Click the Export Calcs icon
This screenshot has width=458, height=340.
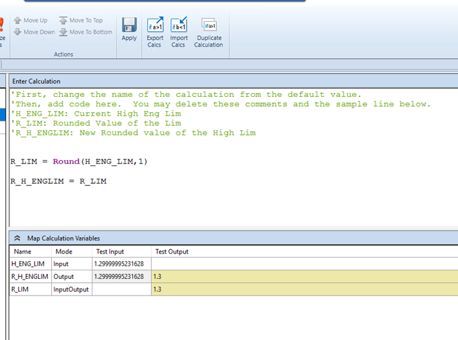155,27
